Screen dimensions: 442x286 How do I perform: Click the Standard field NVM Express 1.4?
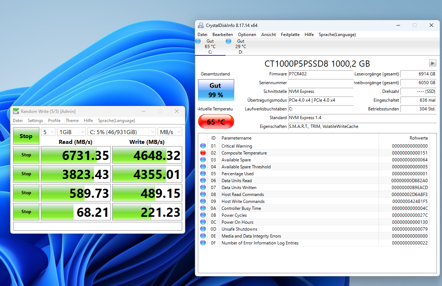coord(362,118)
